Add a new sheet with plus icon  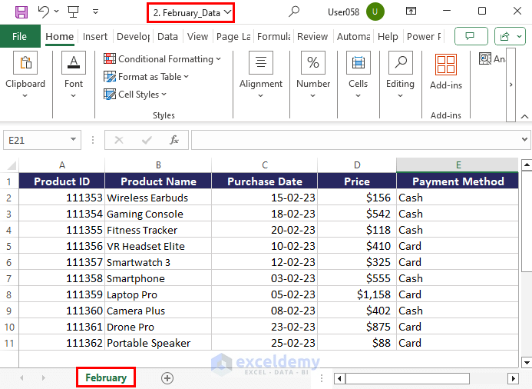click(x=167, y=377)
